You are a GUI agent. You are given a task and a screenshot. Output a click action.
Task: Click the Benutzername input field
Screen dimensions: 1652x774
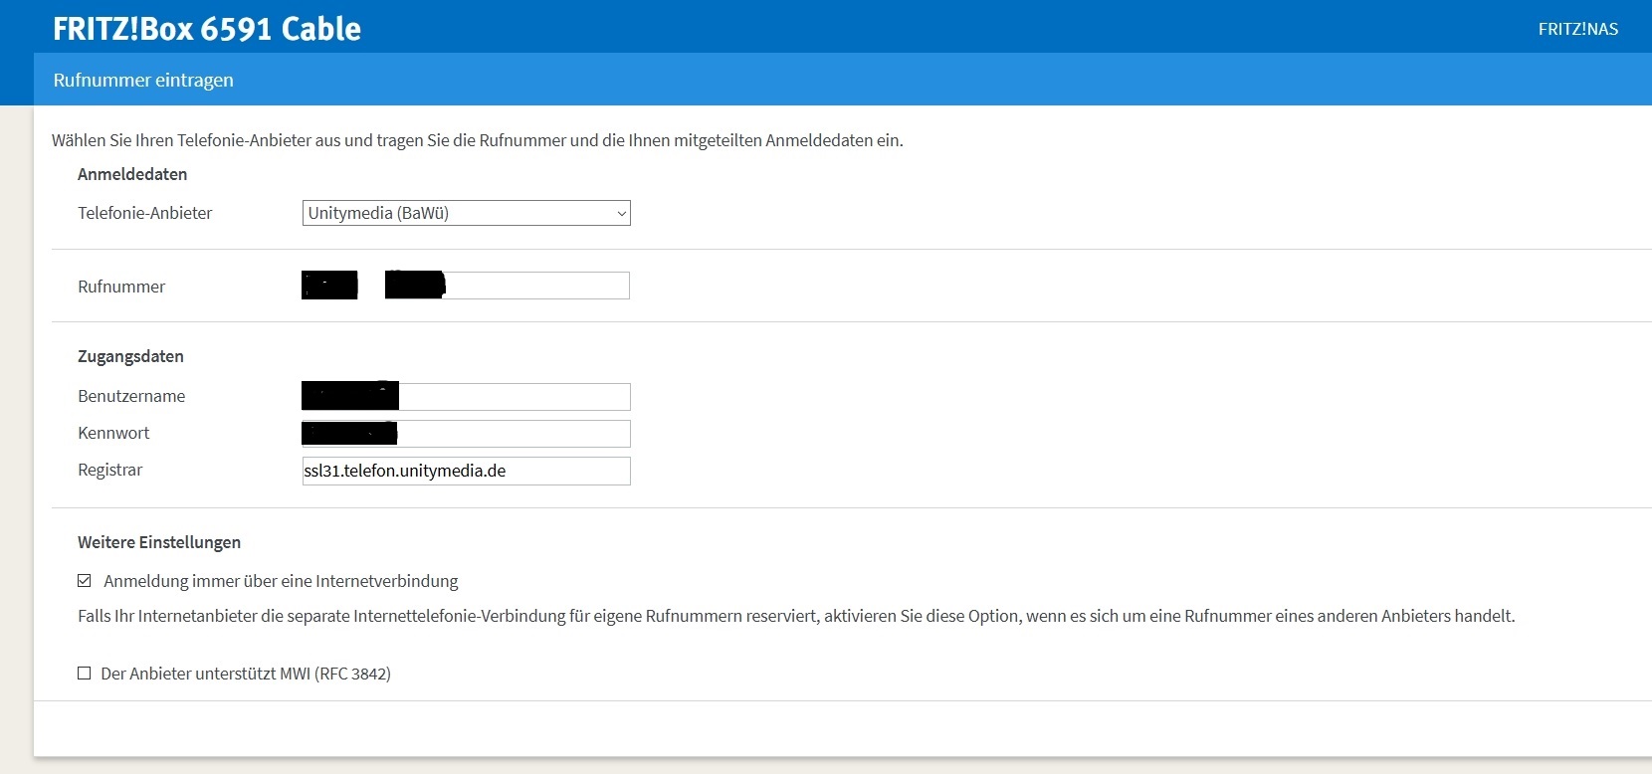(466, 397)
